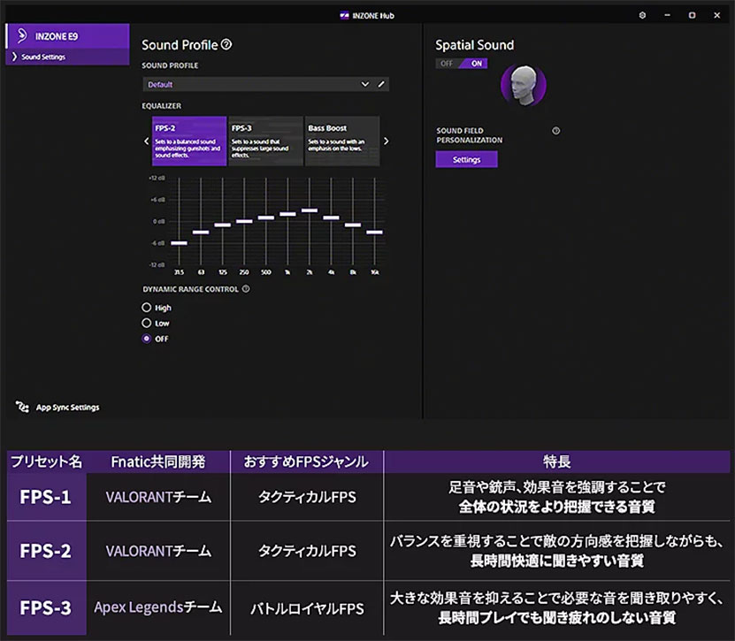Screen dimensions: 735x641
Task: Click the 125 Hz equalizer slider handle
Action: 223,225
